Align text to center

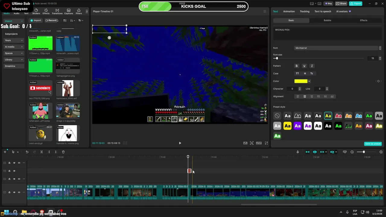(305, 96)
